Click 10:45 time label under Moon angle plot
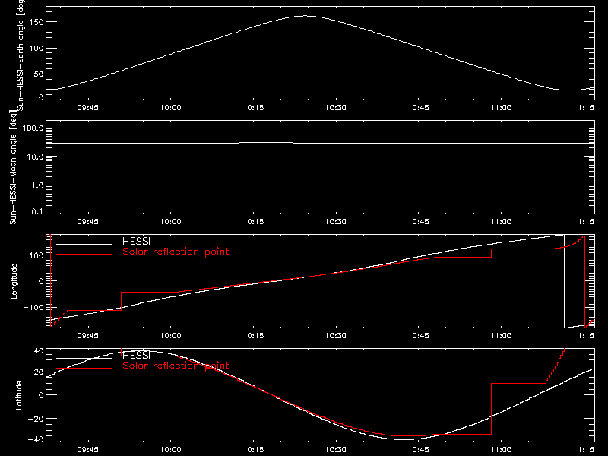Screen dimensions: 608x456 click(x=419, y=222)
